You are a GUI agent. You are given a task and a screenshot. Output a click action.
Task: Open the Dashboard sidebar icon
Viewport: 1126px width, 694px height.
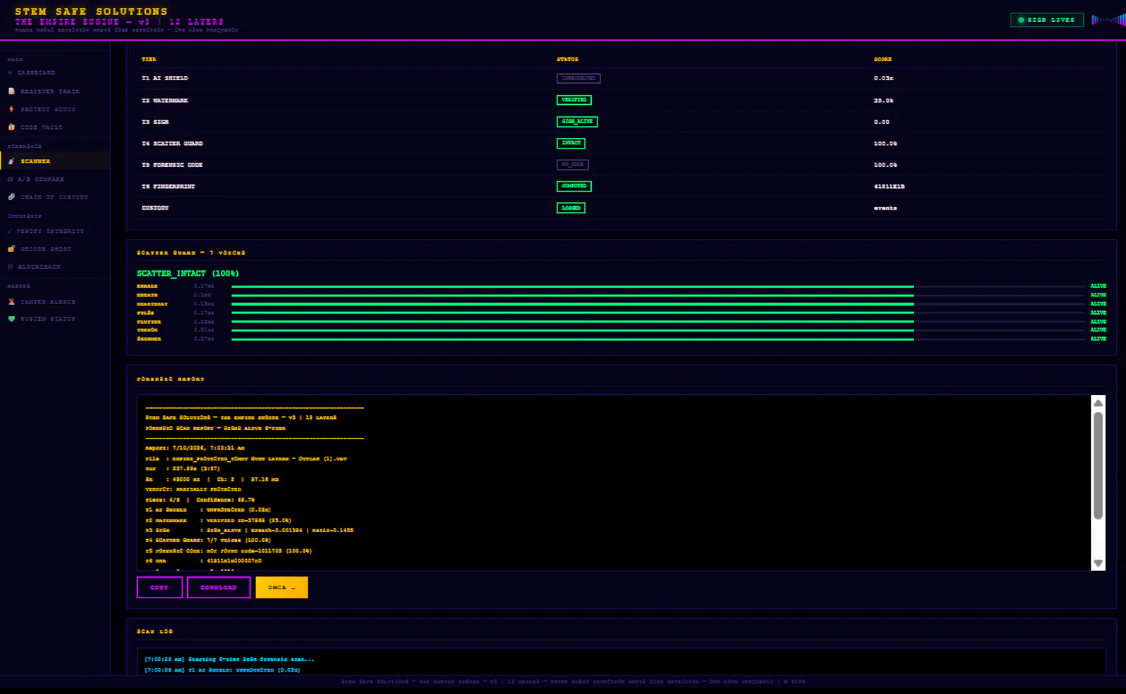10,72
